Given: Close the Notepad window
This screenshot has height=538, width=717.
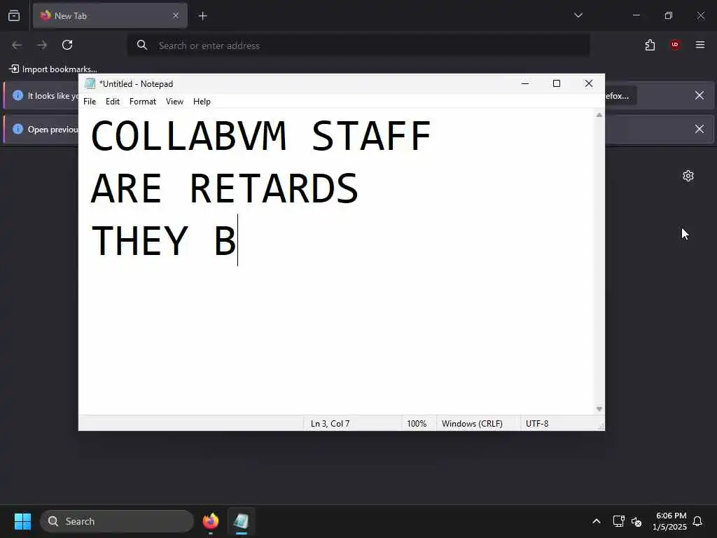Looking at the screenshot, I should coord(588,84).
